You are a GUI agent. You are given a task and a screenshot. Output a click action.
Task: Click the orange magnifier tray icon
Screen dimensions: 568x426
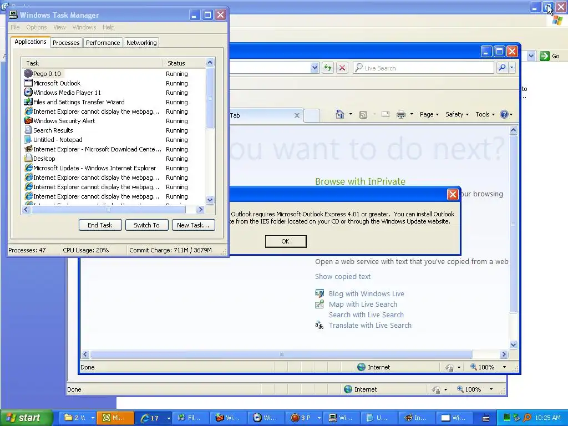(x=527, y=418)
